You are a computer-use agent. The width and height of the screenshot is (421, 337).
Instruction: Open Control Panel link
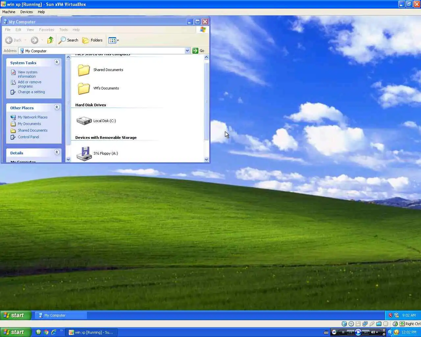(x=28, y=137)
